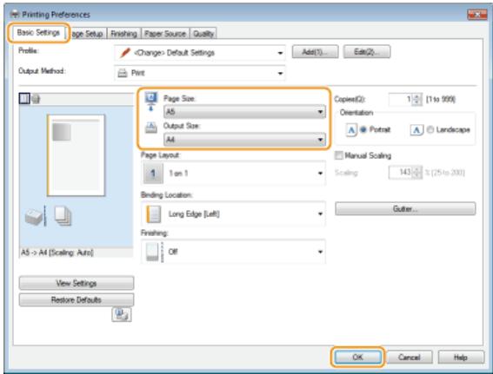Screen dimensions: 493x374
Task: Expand the Output Method dropdown
Action: point(200,73)
